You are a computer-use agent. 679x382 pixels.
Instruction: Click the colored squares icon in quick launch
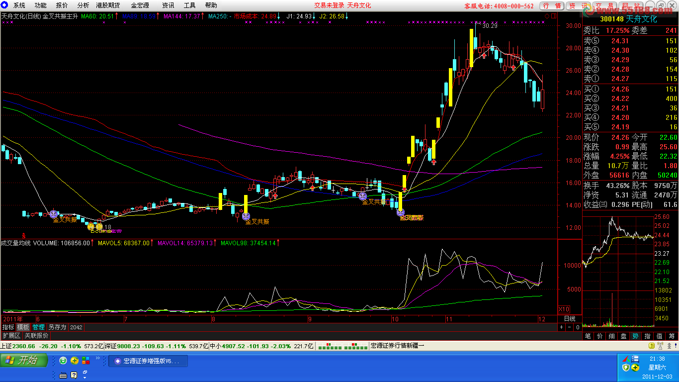(x=86, y=361)
